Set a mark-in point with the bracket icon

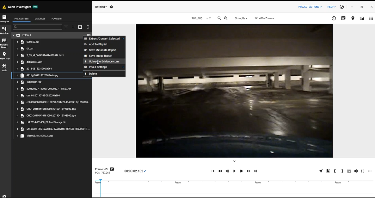335,171
